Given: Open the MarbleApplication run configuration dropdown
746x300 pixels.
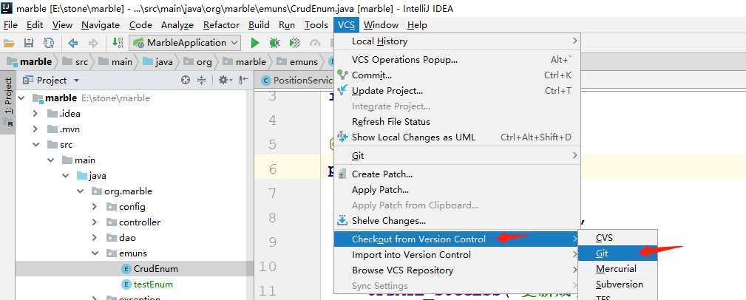Looking at the screenshot, I should pos(185,43).
